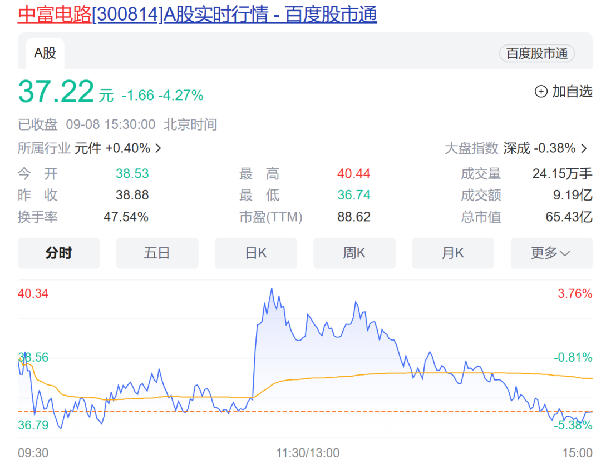Click the chart's 3.76% axis label
The height and width of the screenshot is (465, 601).
(575, 294)
